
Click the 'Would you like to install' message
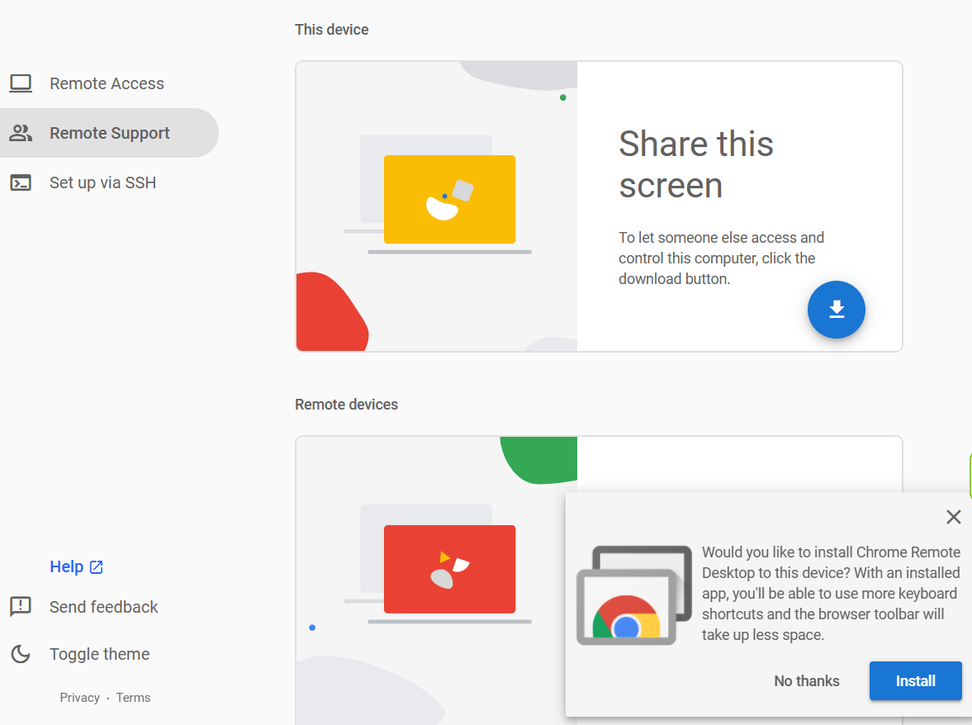831,594
